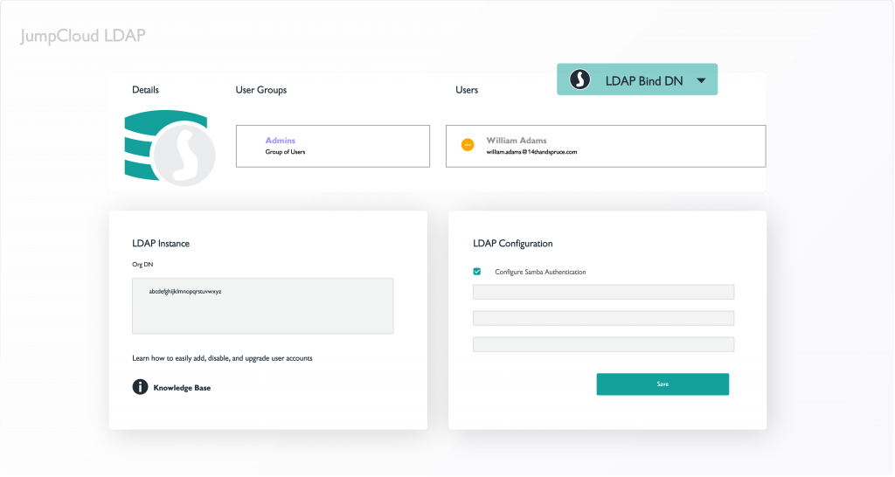
Task: Click the LDAP database details icon
Action: (170, 148)
